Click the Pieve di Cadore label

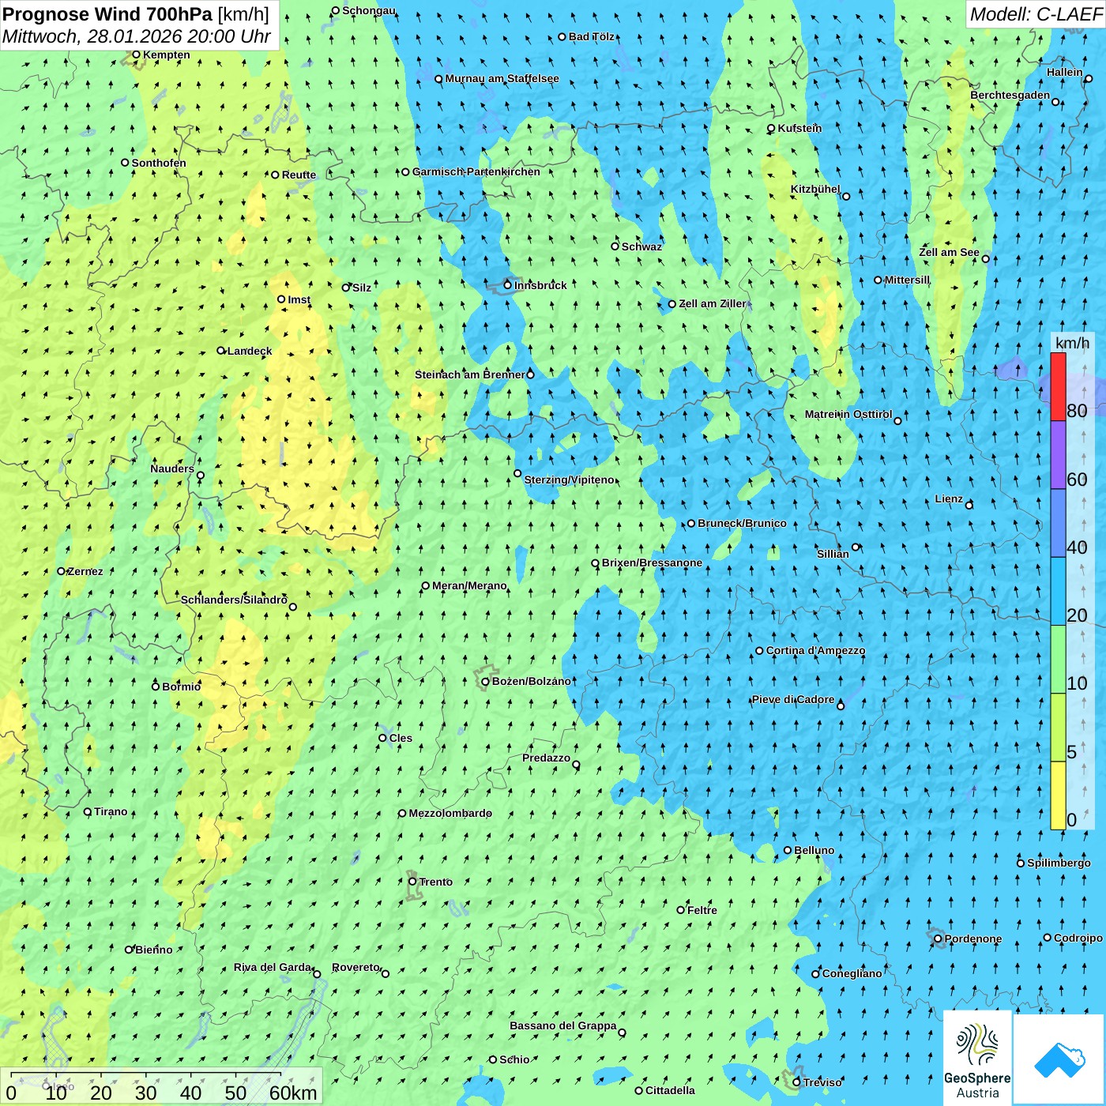pyautogui.click(x=793, y=699)
